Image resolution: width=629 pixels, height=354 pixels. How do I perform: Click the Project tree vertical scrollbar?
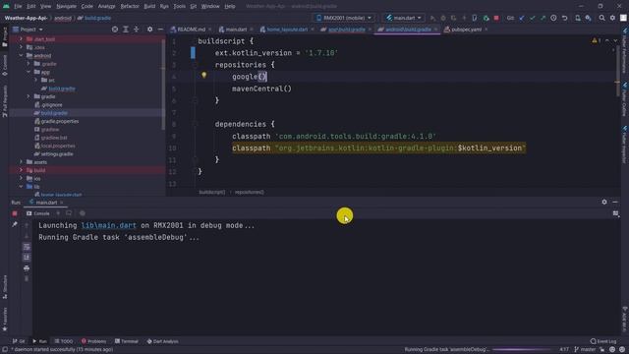tap(163, 85)
